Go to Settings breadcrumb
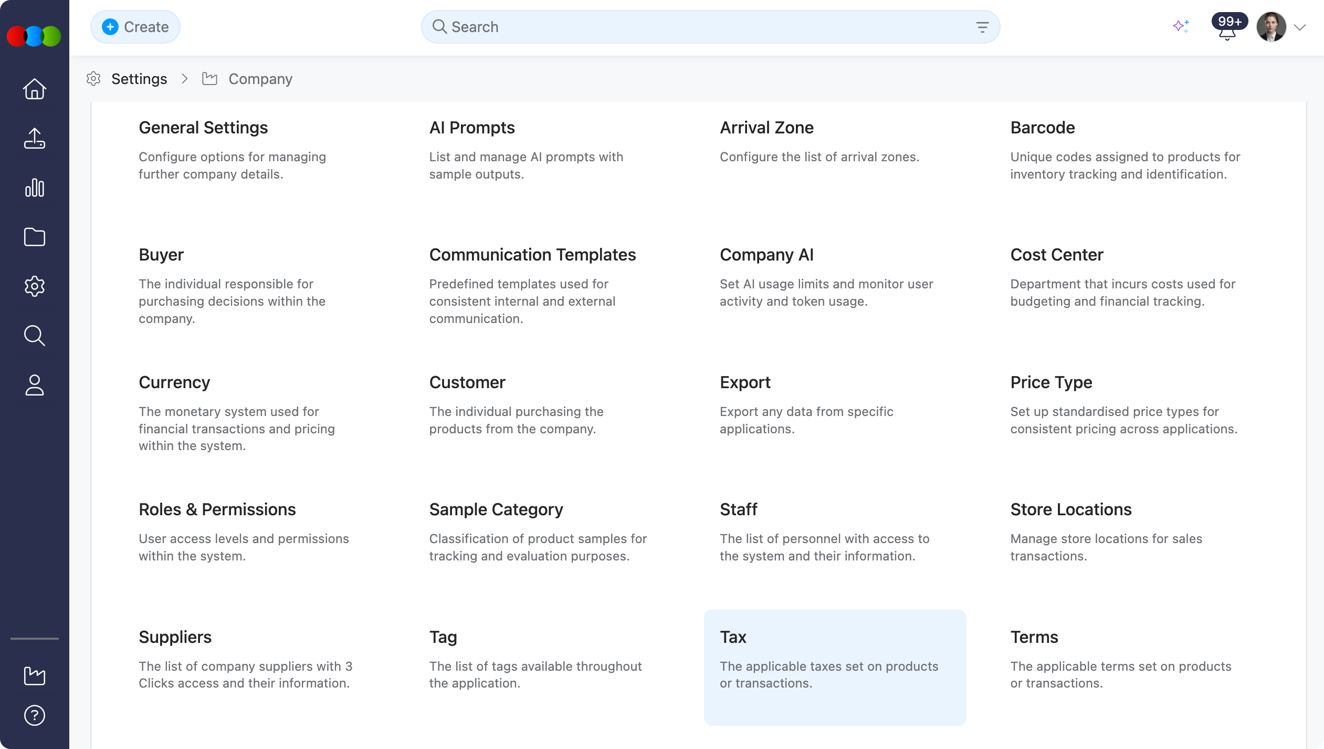The height and width of the screenshot is (749, 1324). pos(139,79)
